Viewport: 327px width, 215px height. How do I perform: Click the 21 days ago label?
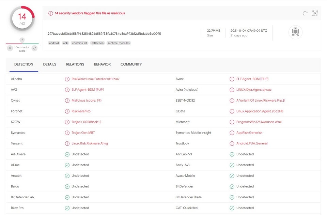239,35
